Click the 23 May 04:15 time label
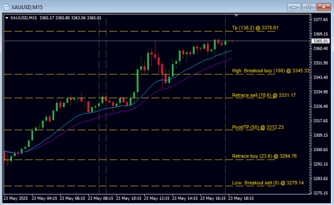Viewport: 334px width, 205px height. 44,198
